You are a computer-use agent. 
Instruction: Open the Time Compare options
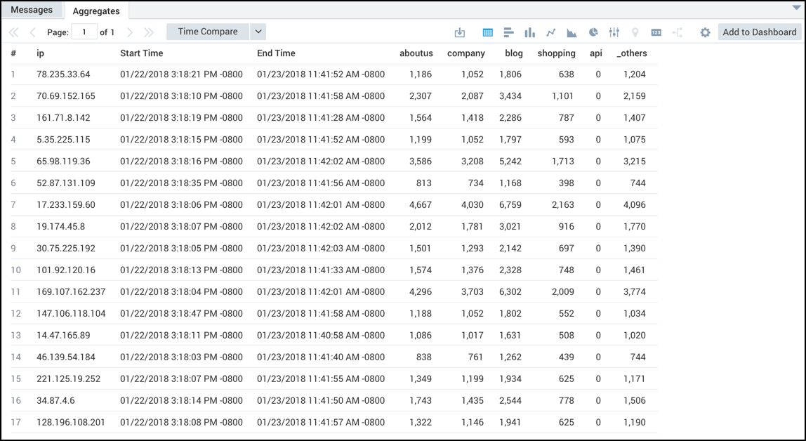tap(207, 31)
